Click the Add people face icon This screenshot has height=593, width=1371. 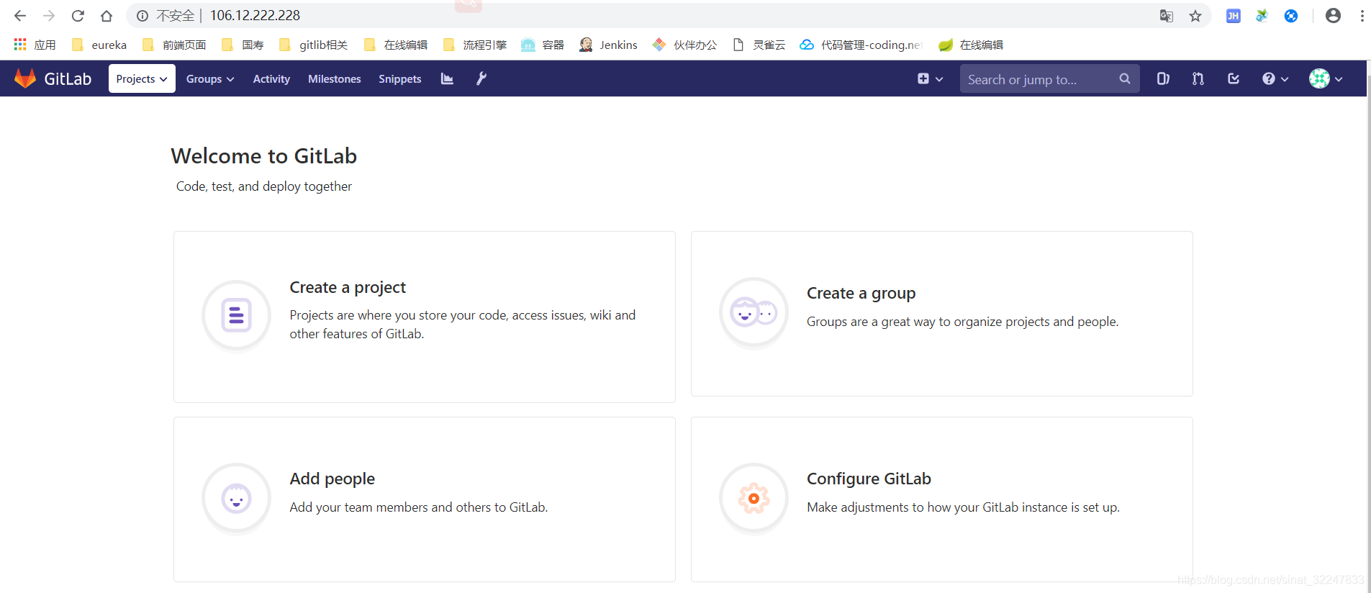pyautogui.click(x=236, y=498)
